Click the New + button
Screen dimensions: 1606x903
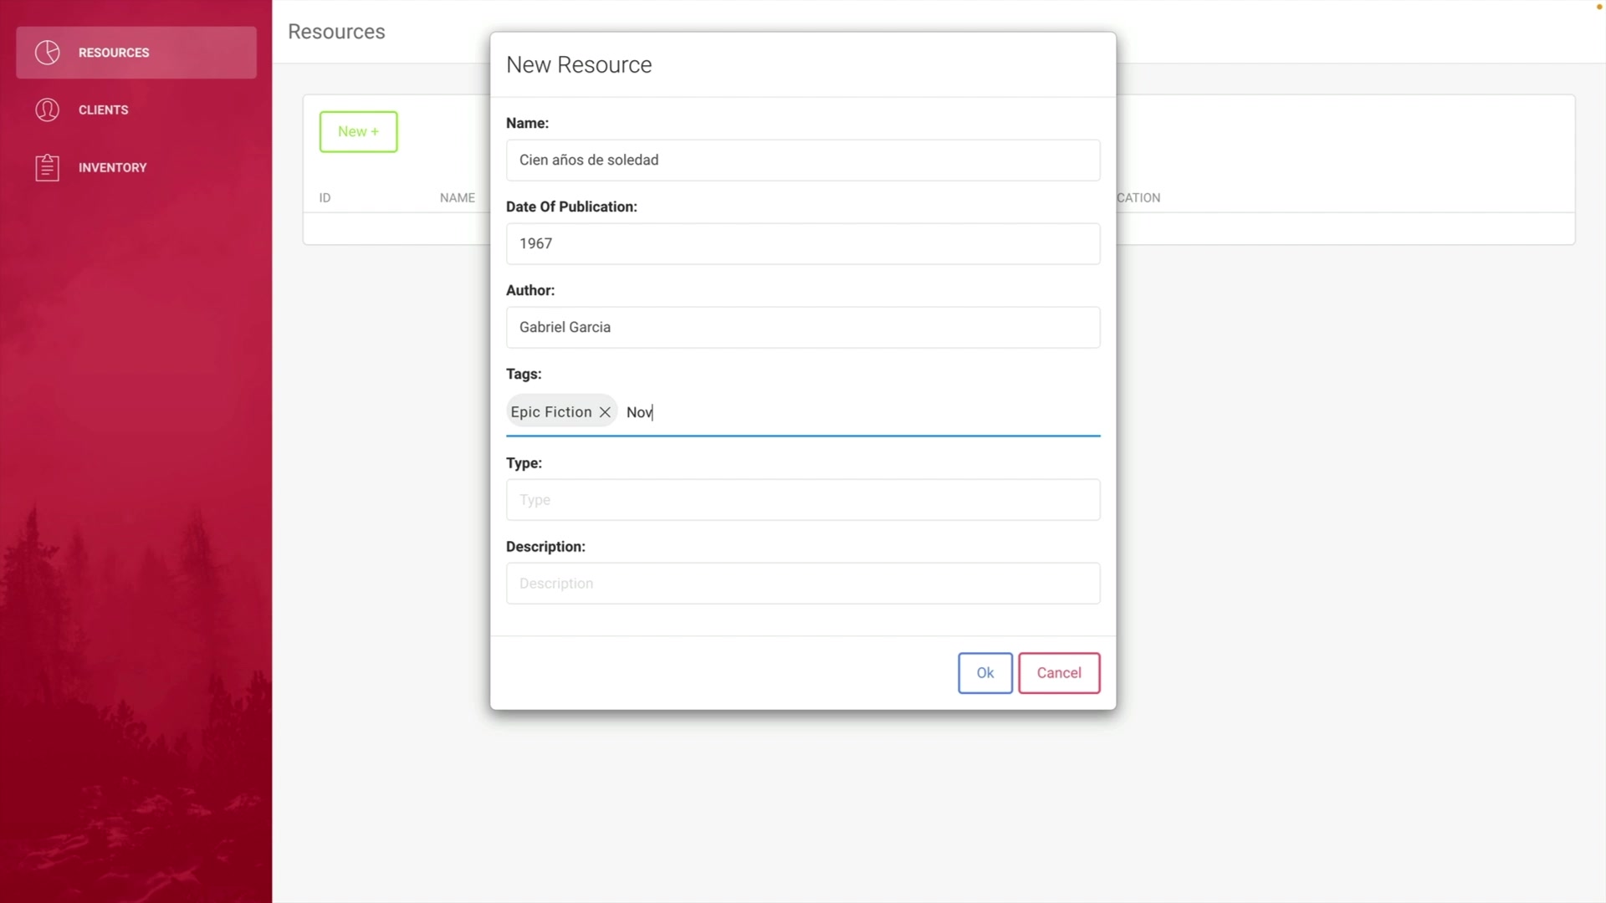358,132
